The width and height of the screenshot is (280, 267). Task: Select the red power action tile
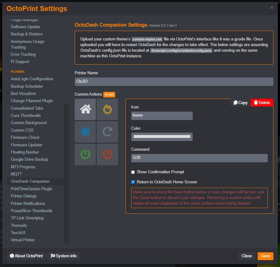tap(107, 154)
